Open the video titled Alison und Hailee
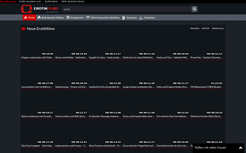The height and width of the screenshot is (153, 246). tap(71, 58)
